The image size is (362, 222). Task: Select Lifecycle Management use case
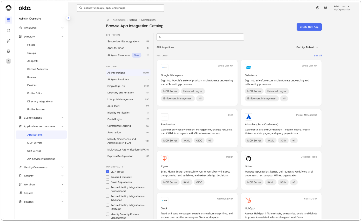click(x=128, y=99)
